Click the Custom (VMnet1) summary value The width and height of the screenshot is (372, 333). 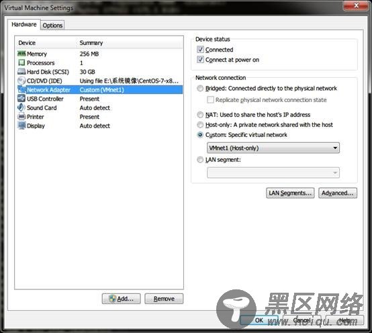click(x=102, y=90)
